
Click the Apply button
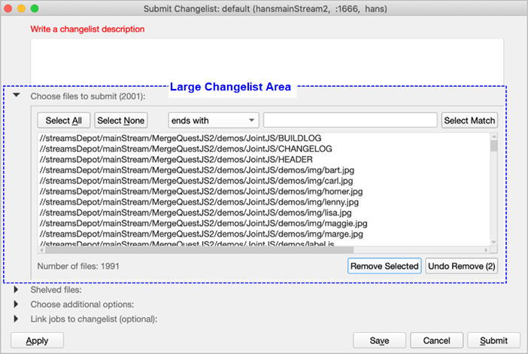(37, 340)
